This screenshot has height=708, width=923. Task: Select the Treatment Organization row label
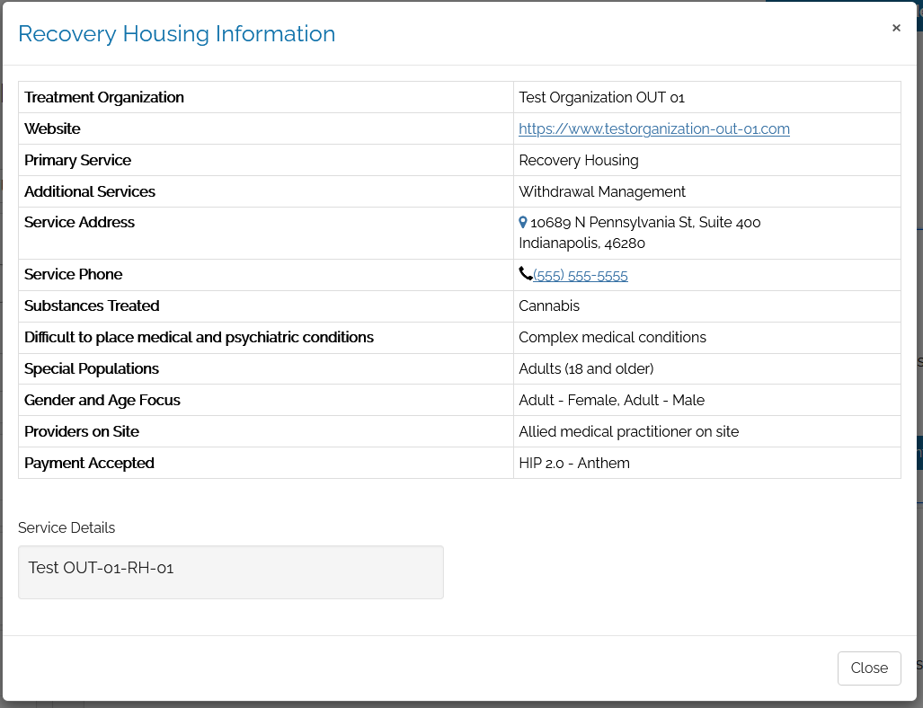[104, 97]
